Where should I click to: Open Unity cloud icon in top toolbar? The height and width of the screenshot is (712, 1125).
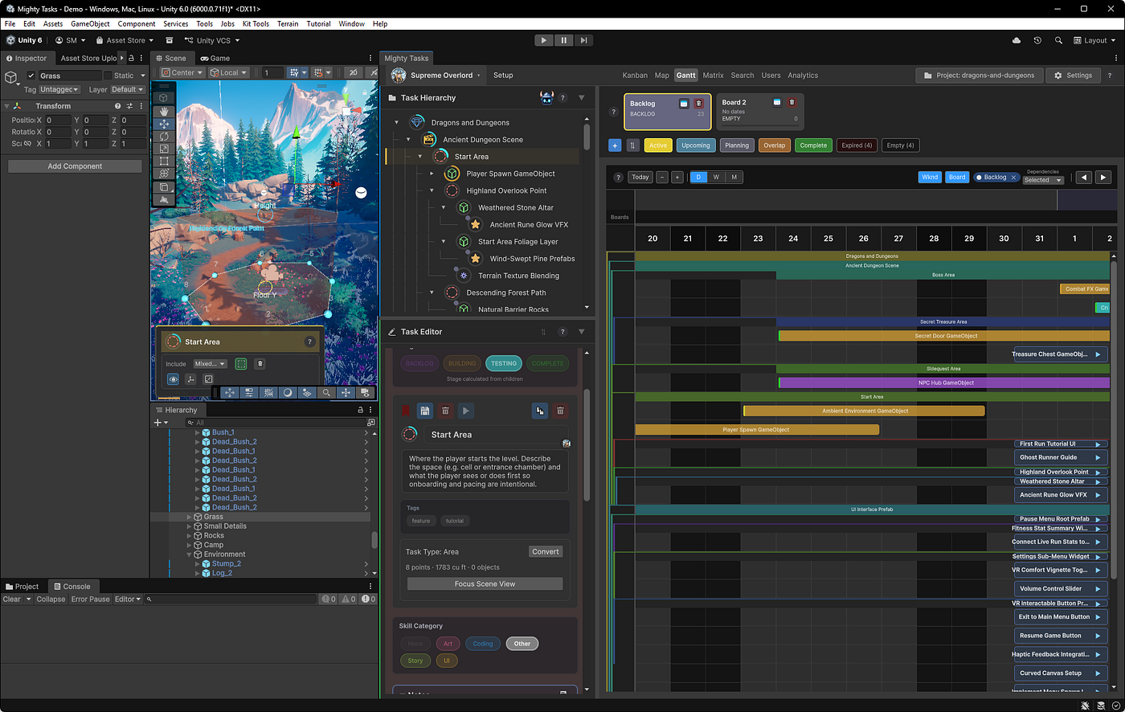pos(1017,40)
